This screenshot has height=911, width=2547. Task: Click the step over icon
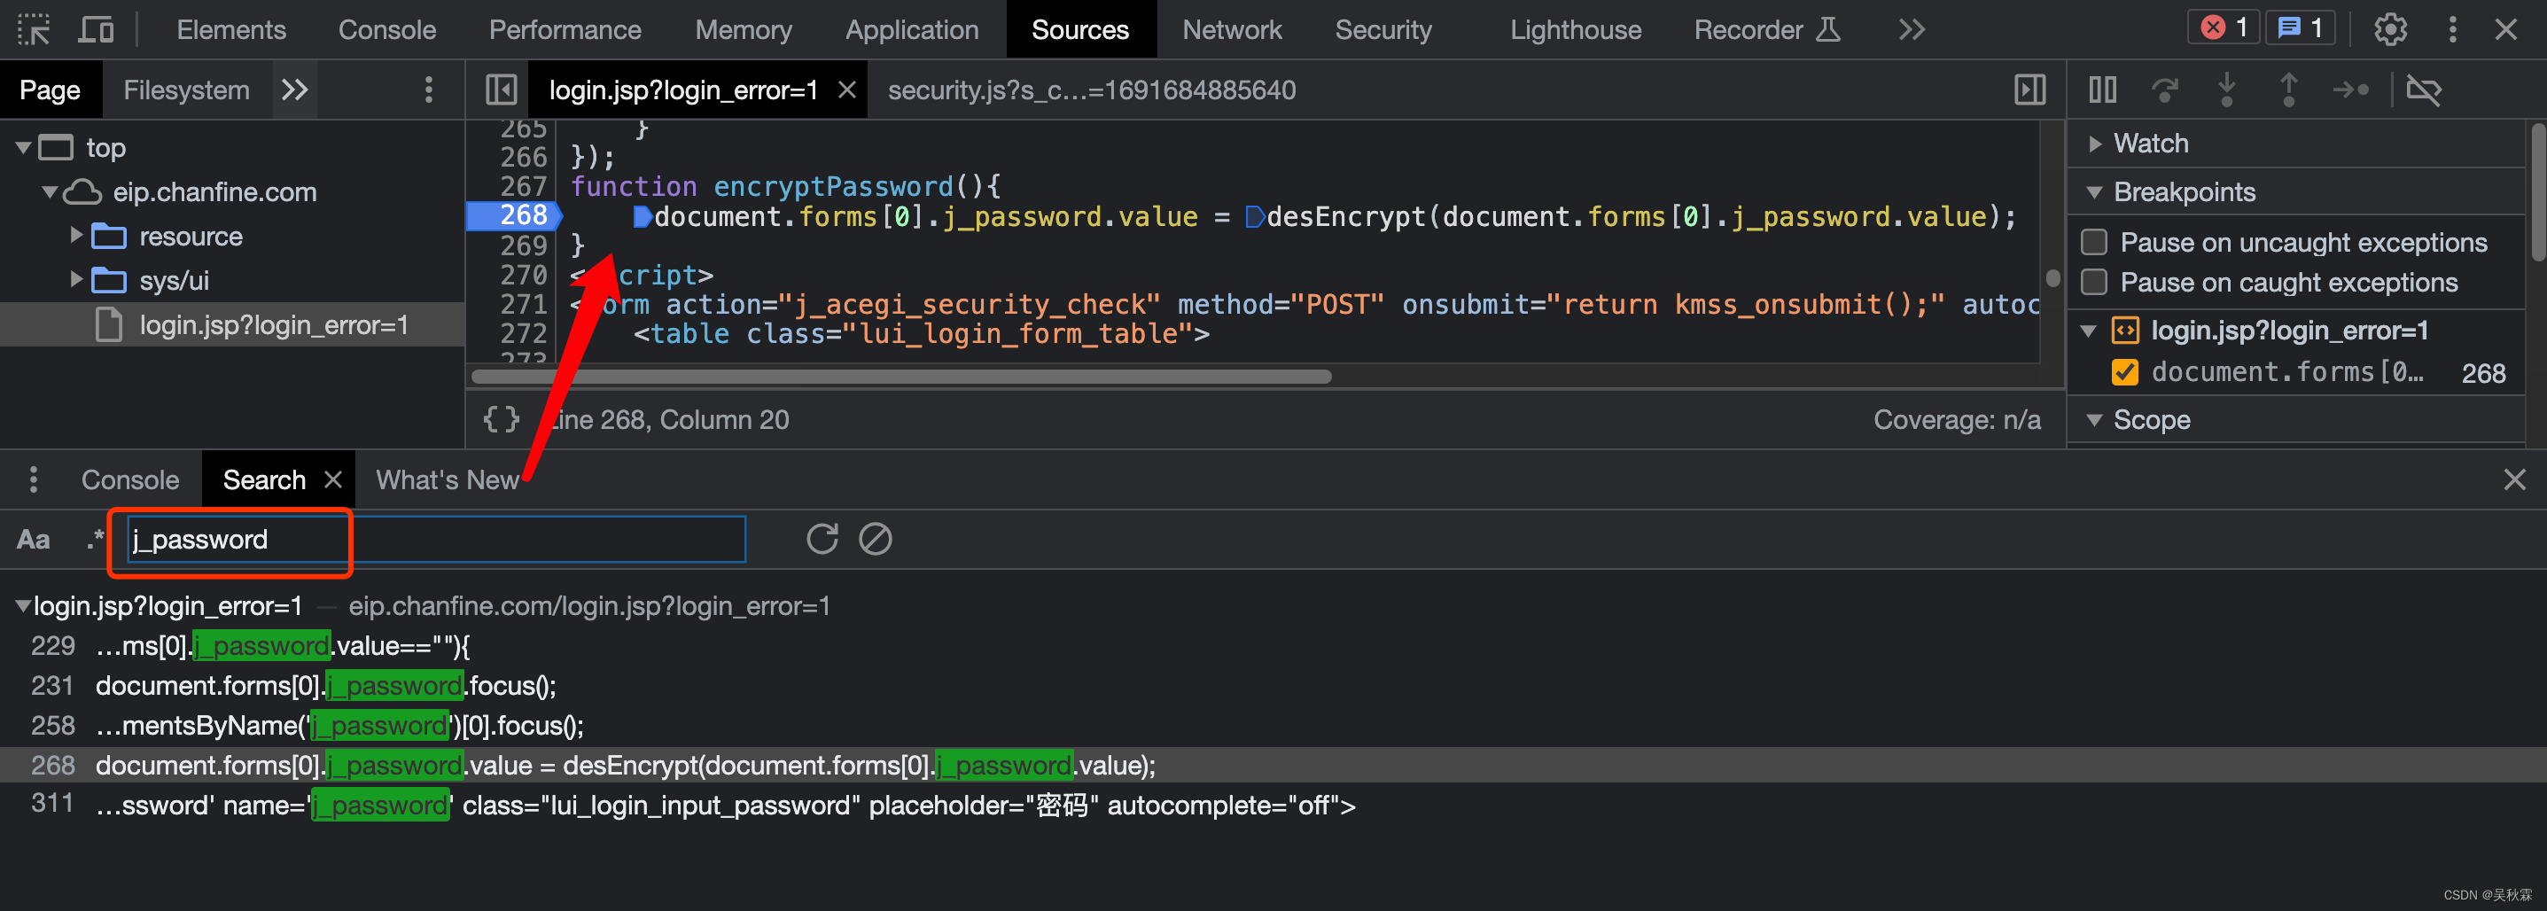click(2164, 90)
